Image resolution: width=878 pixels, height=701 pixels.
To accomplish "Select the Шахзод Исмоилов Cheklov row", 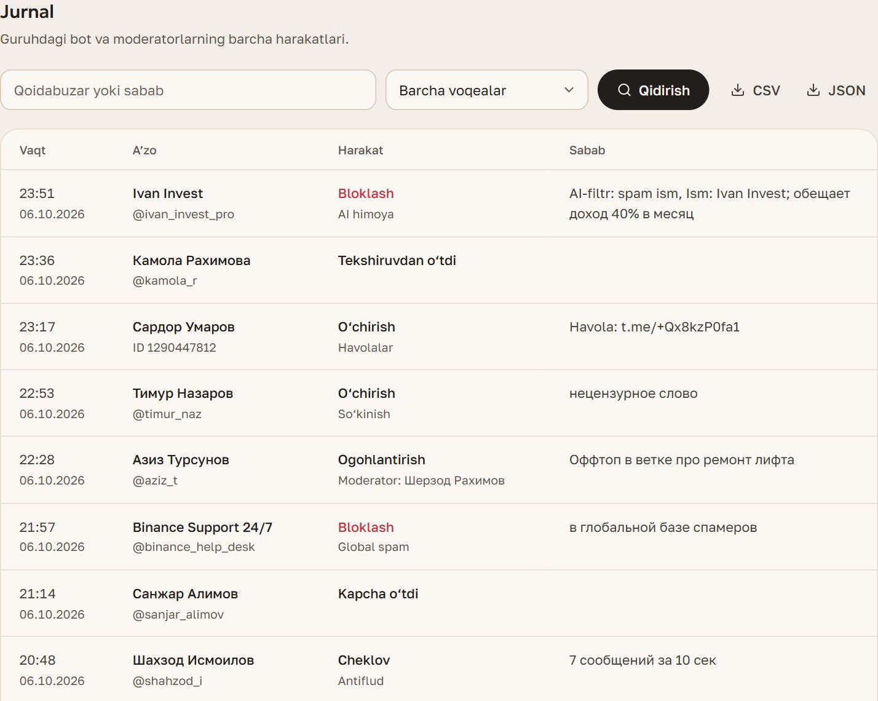I will point(439,670).
